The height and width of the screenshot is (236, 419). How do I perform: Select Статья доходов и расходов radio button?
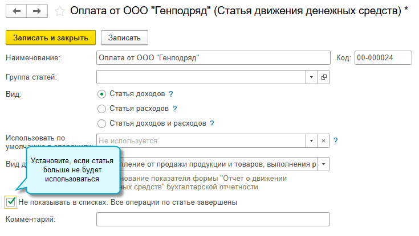pos(101,123)
